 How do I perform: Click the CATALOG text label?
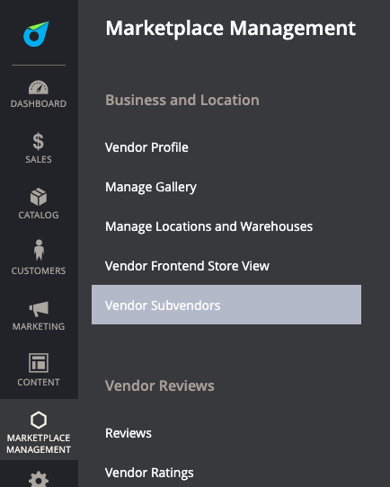[39, 215]
